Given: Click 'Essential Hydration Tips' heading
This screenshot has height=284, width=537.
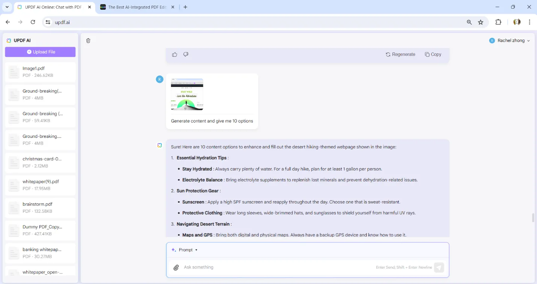Looking at the screenshot, I should pos(202,158).
